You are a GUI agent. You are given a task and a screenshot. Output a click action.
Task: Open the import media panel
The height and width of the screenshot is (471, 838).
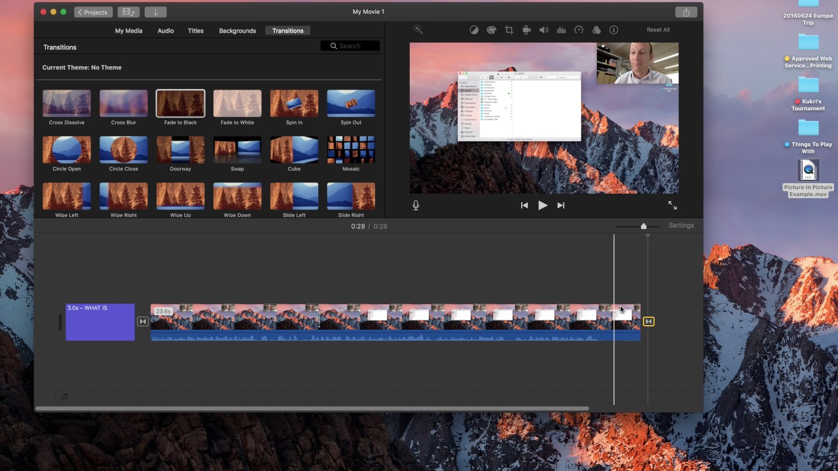tap(155, 12)
